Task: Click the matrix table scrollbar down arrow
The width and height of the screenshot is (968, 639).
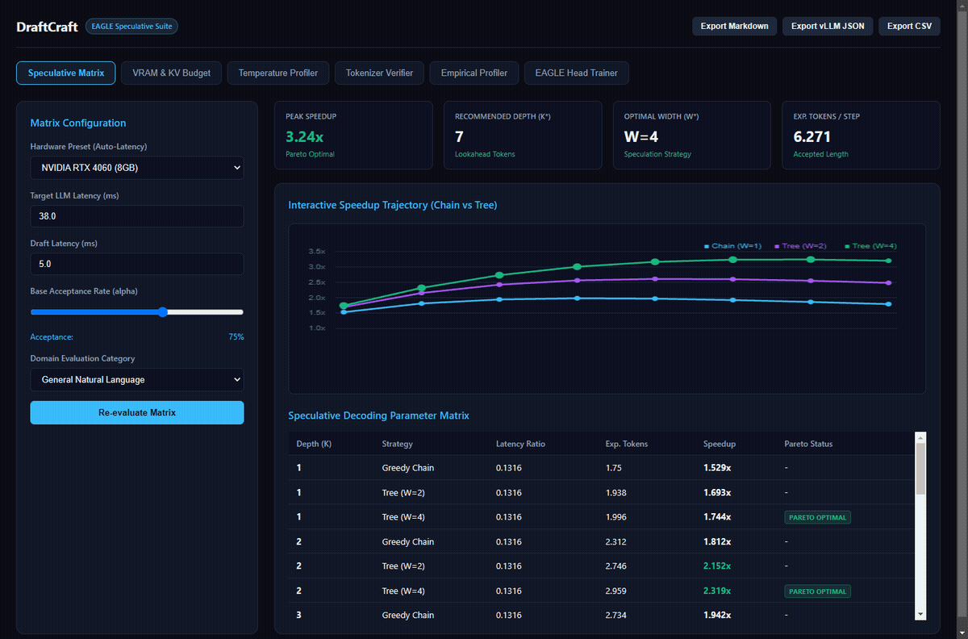Action: tap(920, 614)
